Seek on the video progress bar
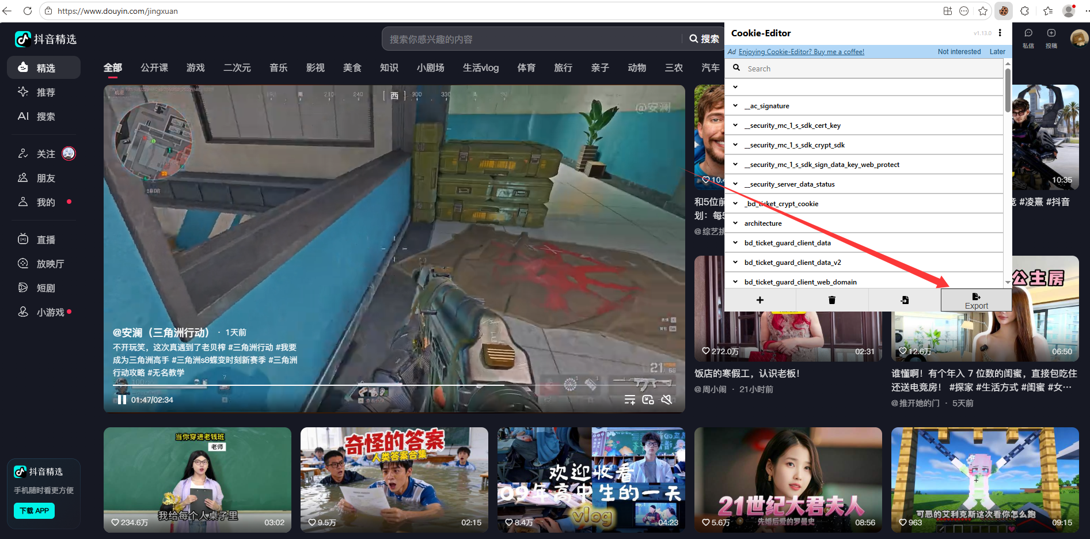 394,385
